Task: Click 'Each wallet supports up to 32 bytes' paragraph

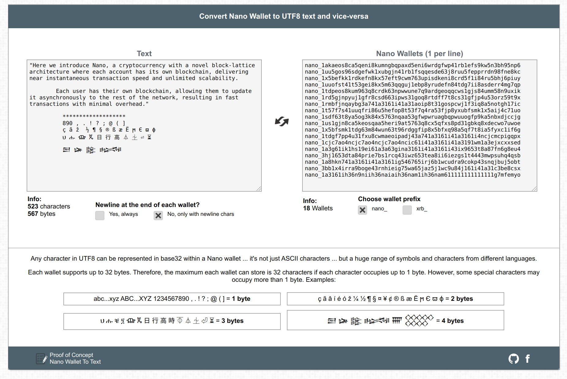Action: point(283,276)
